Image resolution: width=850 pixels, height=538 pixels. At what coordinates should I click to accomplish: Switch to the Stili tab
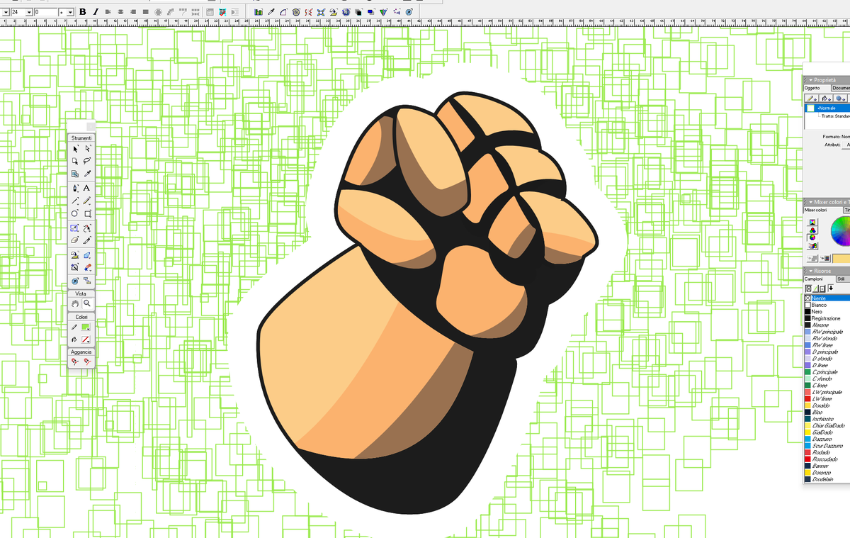(841, 279)
